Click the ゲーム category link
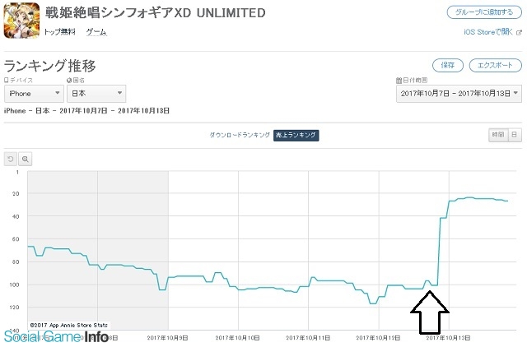 pos(96,32)
